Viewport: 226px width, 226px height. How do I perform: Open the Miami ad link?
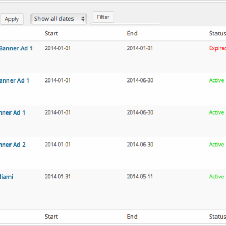click(6, 177)
